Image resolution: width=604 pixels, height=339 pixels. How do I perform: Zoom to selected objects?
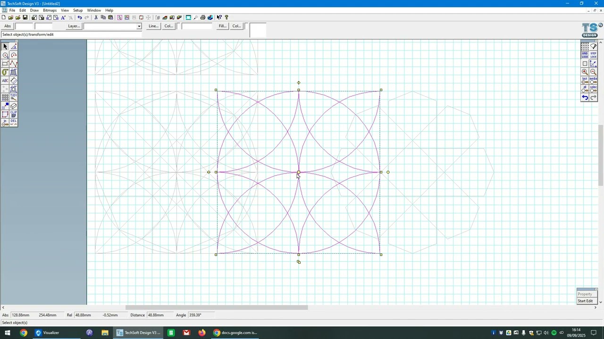(x=594, y=89)
